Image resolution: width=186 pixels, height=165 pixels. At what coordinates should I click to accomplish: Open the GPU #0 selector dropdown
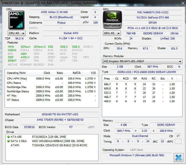112,33
